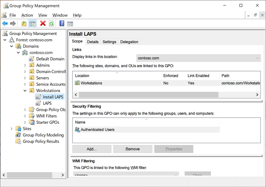Open the Help menu

coord(77,15)
